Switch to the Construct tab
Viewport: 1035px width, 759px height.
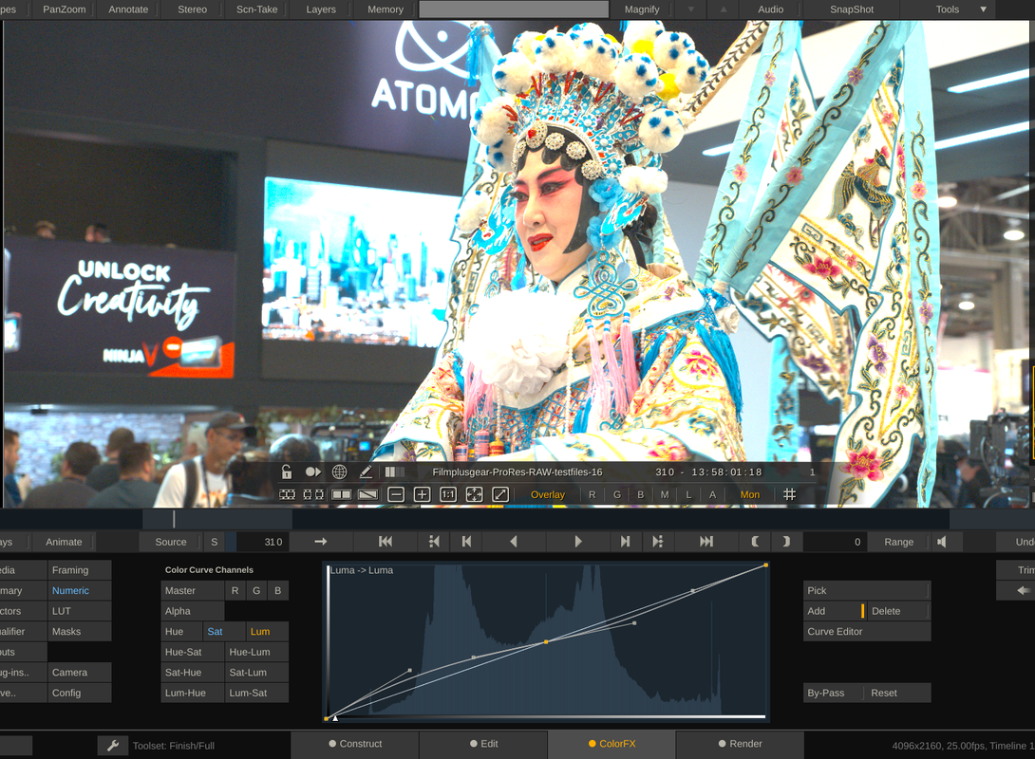(355, 744)
